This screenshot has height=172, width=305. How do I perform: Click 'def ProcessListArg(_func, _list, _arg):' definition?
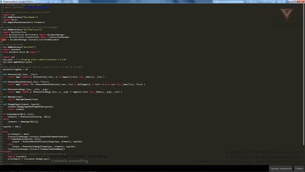[x=25, y=89]
